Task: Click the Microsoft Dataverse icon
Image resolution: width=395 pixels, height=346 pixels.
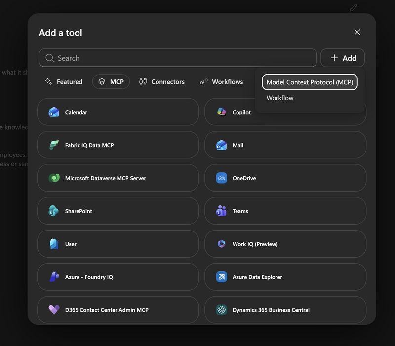Action: [x=54, y=178]
